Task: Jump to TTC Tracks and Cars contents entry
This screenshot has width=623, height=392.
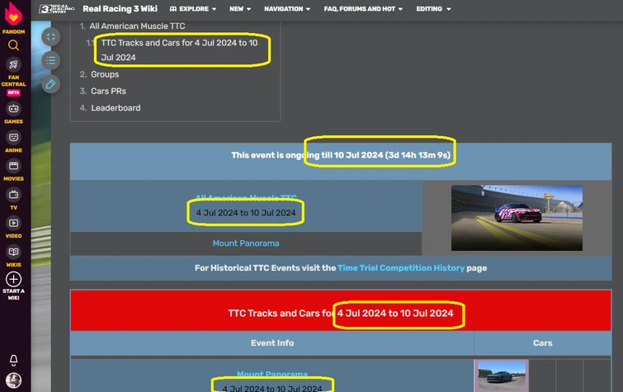Action: (x=179, y=50)
